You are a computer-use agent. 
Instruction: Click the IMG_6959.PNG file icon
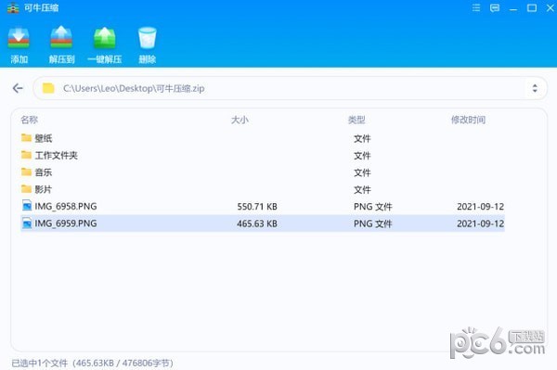coord(27,223)
